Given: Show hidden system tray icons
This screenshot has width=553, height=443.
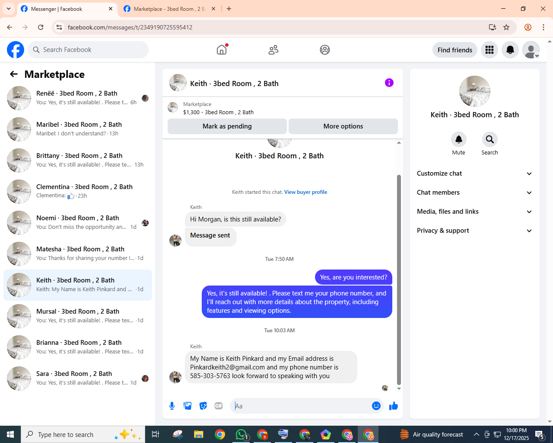Looking at the screenshot, I should [477, 434].
